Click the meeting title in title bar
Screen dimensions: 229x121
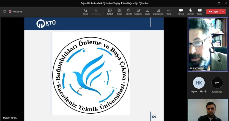(x=114, y=3)
